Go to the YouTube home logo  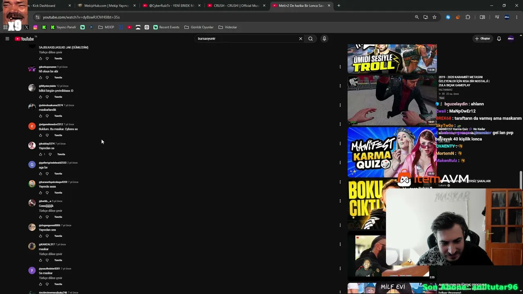click(x=25, y=39)
